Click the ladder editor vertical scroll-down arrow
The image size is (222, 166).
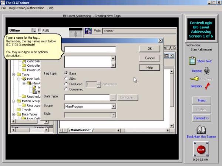click(172, 125)
